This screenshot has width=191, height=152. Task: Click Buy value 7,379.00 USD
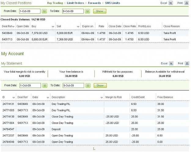(x=40, y=33)
